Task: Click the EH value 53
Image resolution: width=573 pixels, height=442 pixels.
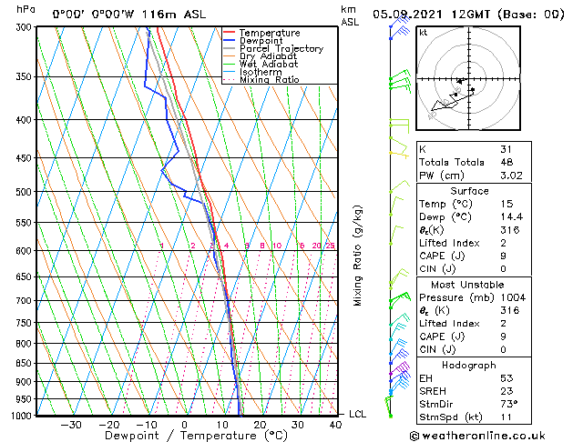Action: point(506,378)
